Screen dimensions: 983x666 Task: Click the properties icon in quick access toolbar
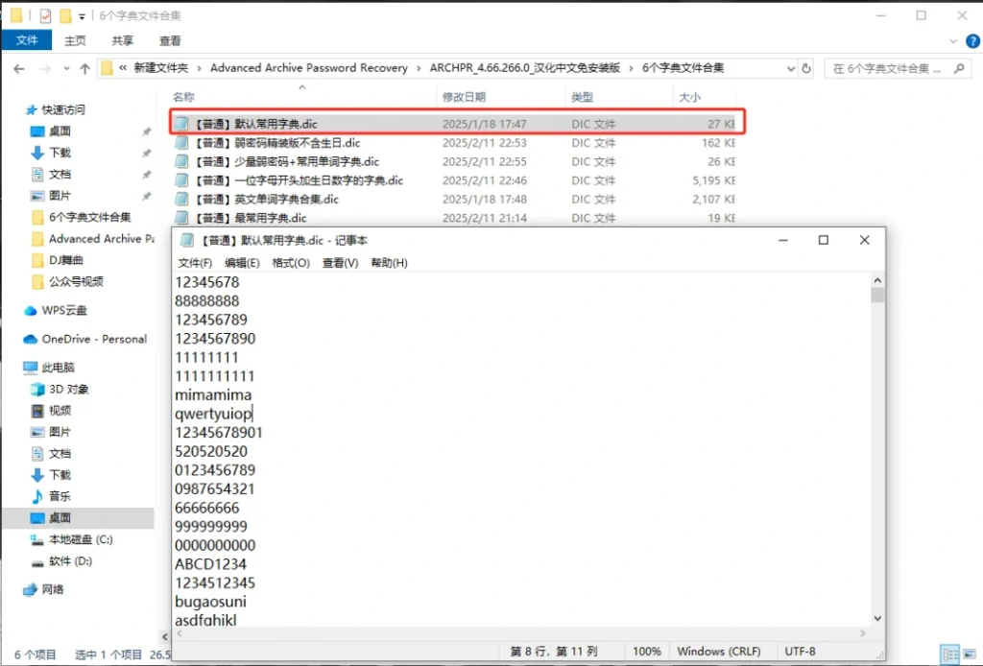click(x=45, y=15)
